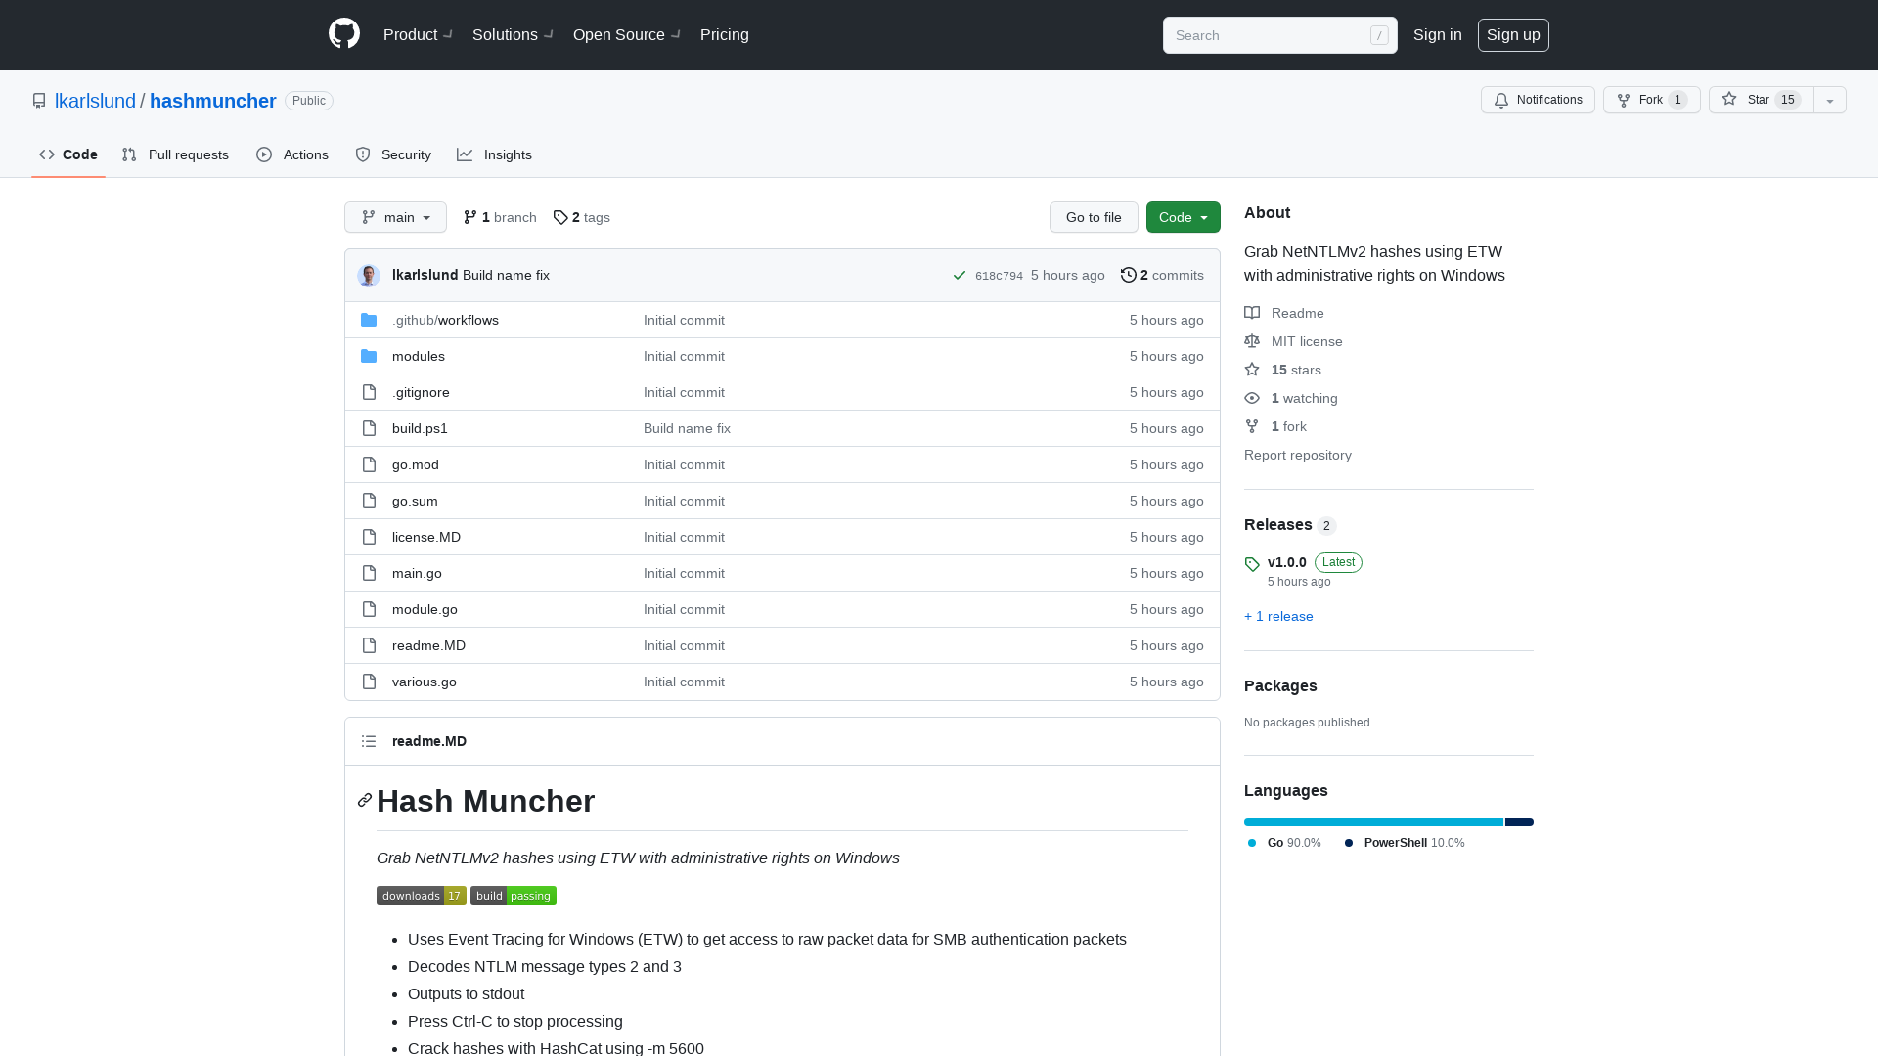Click Report repository link
This screenshot has width=1878, height=1056.
[1298, 455]
